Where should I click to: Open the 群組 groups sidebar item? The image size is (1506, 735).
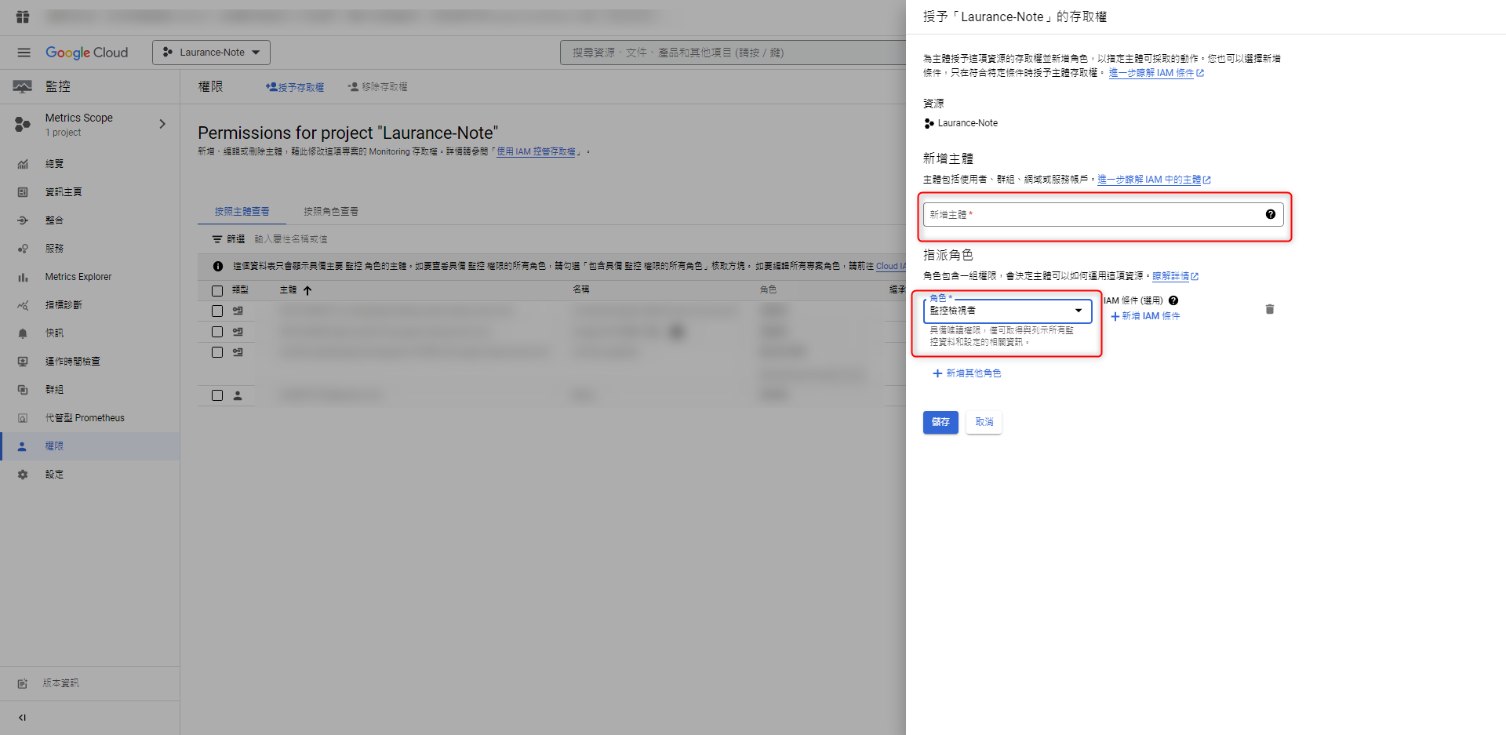54,390
